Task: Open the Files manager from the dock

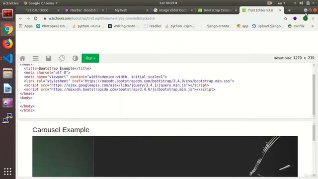Action: (8, 74)
